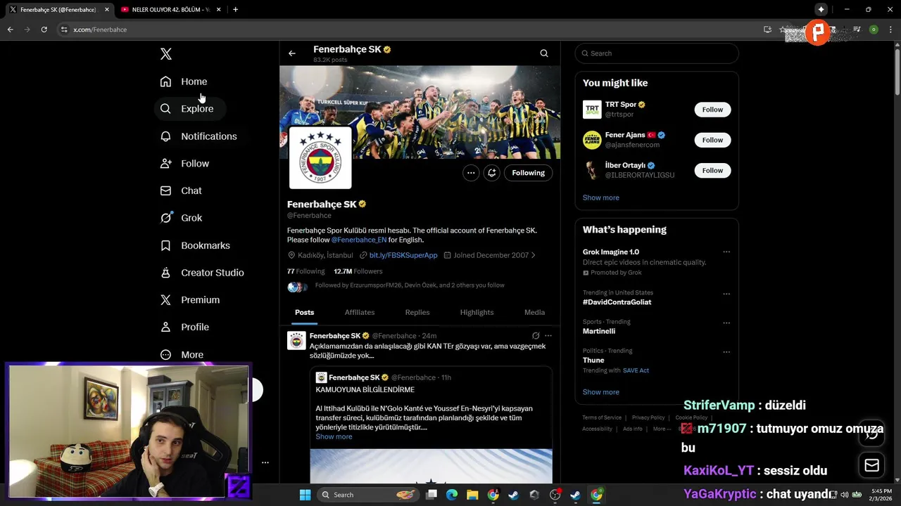Follow Fener Ajans
Viewport: 901px width, 506px height.
pos(712,140)
